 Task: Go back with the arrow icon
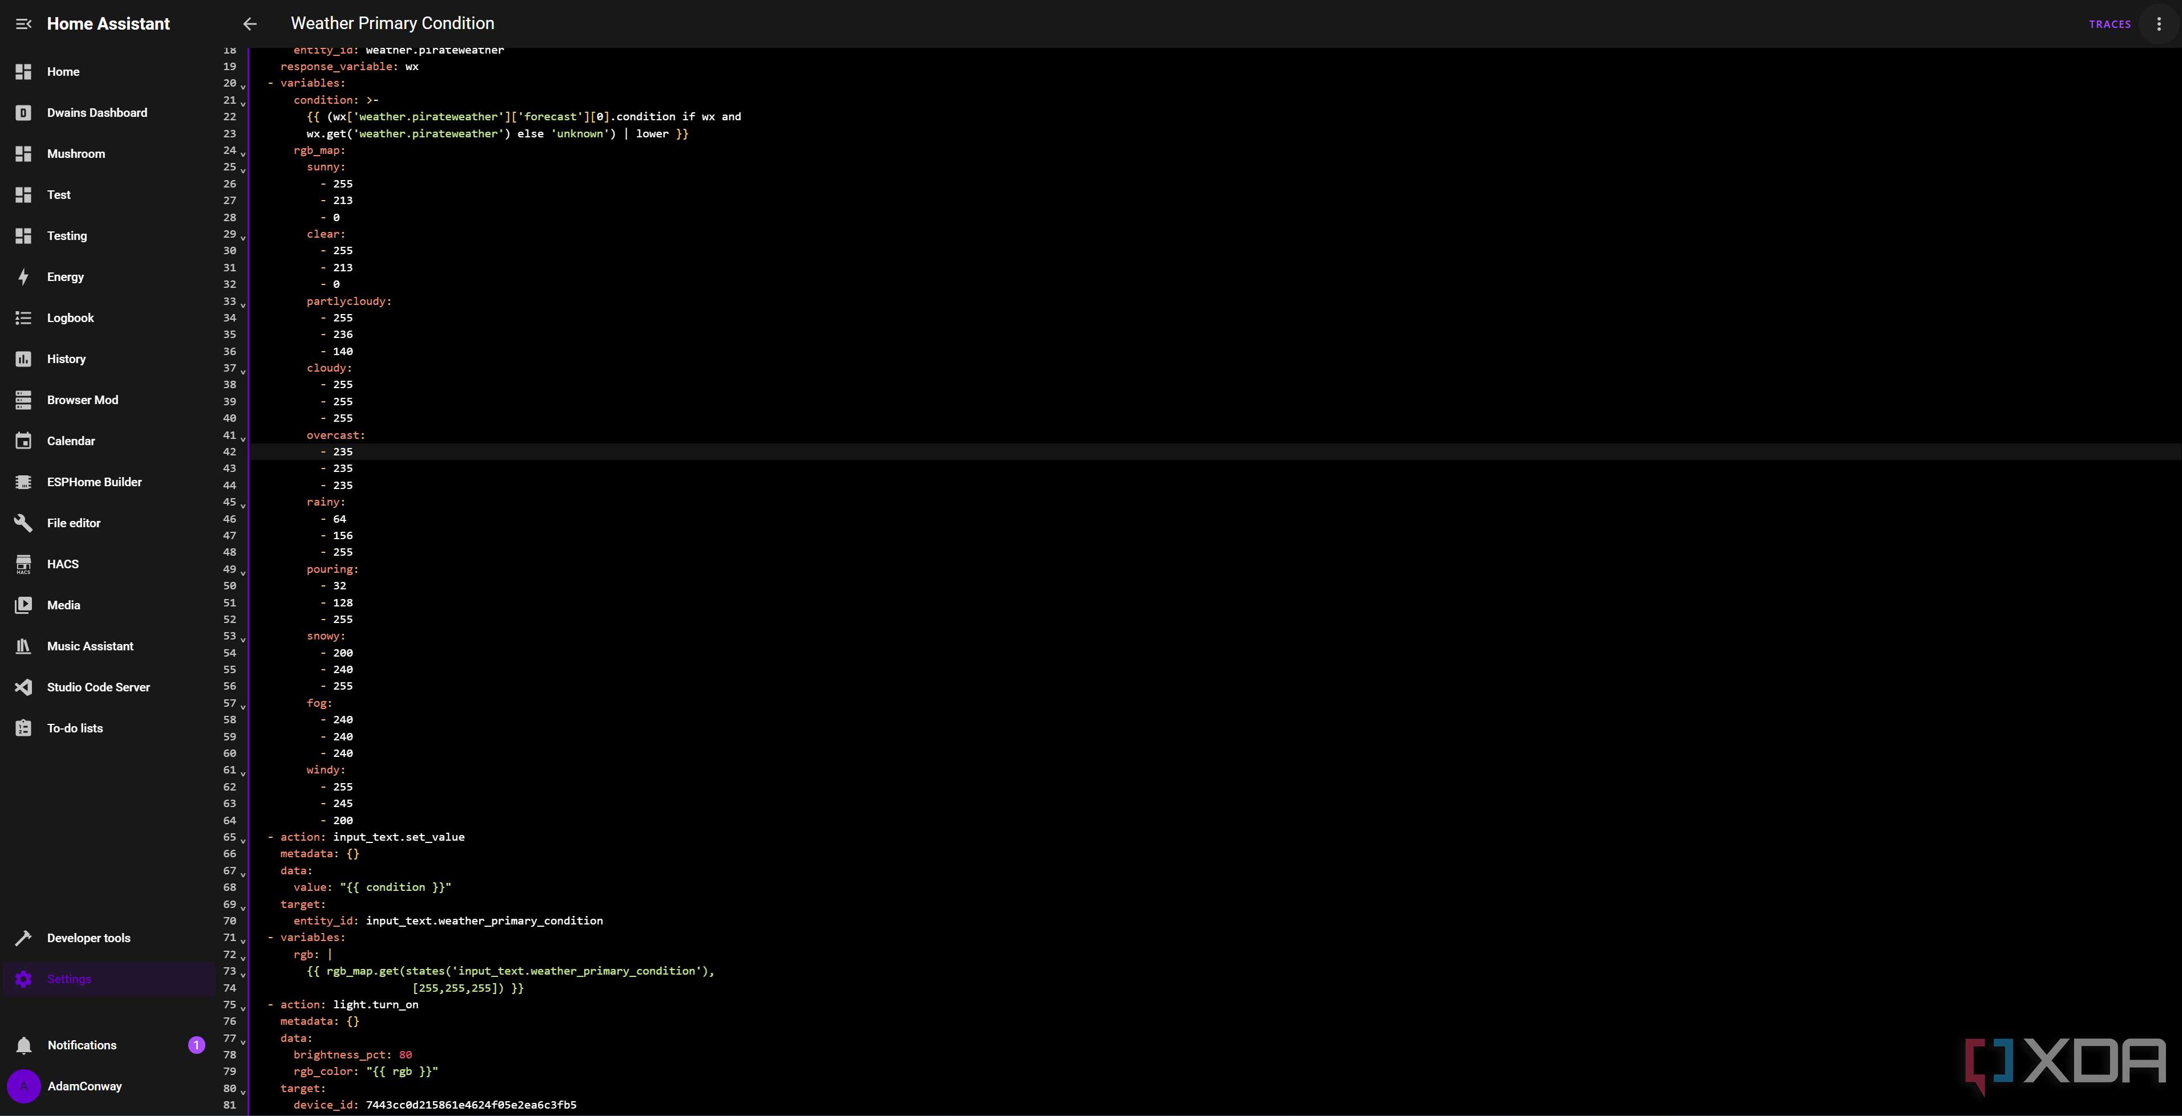click(x=250, y=24)
